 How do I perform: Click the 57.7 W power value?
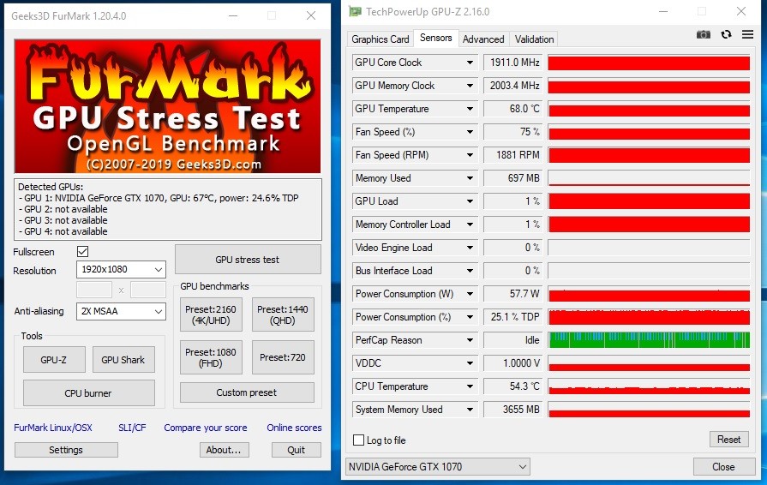[513, 294]
